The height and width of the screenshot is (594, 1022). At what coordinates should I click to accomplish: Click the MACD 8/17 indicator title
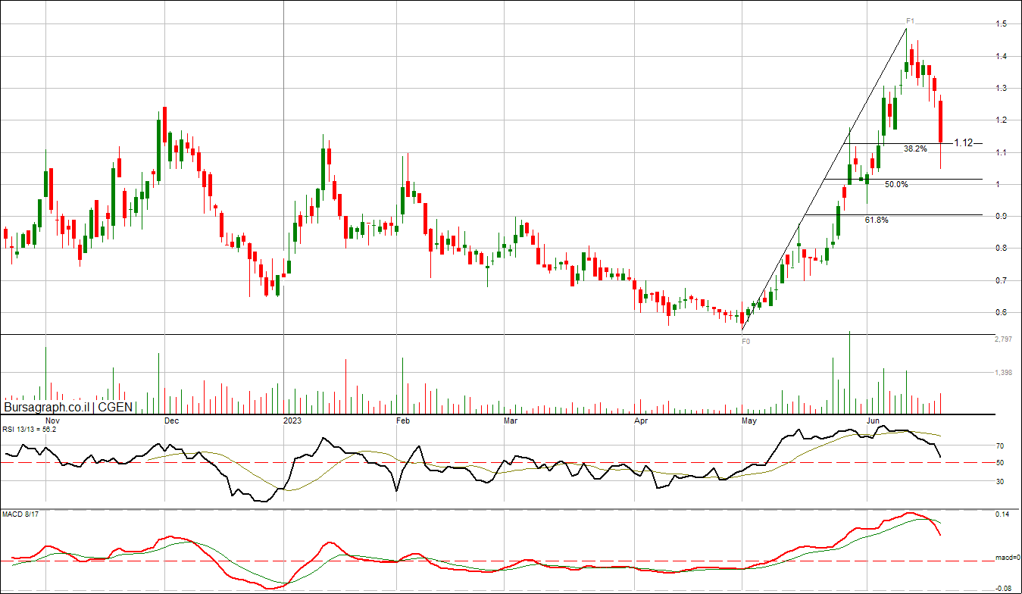(20, 515)
